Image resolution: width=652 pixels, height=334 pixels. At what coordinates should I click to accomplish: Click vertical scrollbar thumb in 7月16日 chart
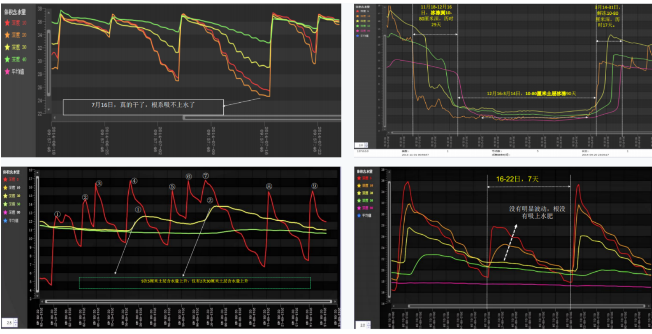click(48, 63)
